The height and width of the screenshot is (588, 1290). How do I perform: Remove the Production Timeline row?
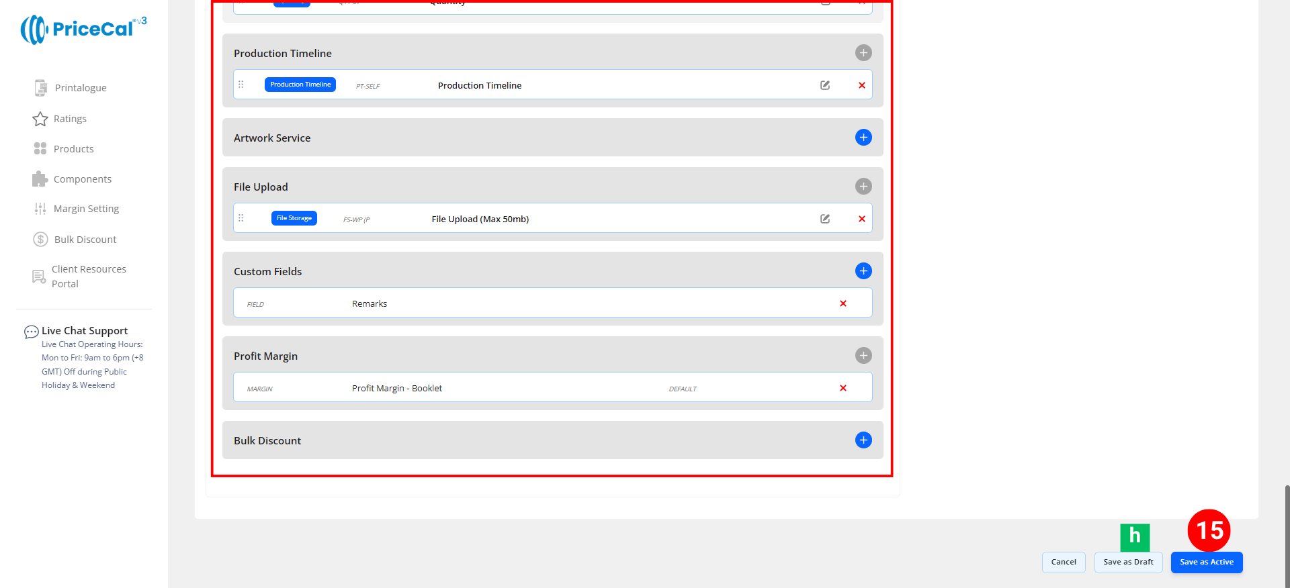[x=861, y=85]
